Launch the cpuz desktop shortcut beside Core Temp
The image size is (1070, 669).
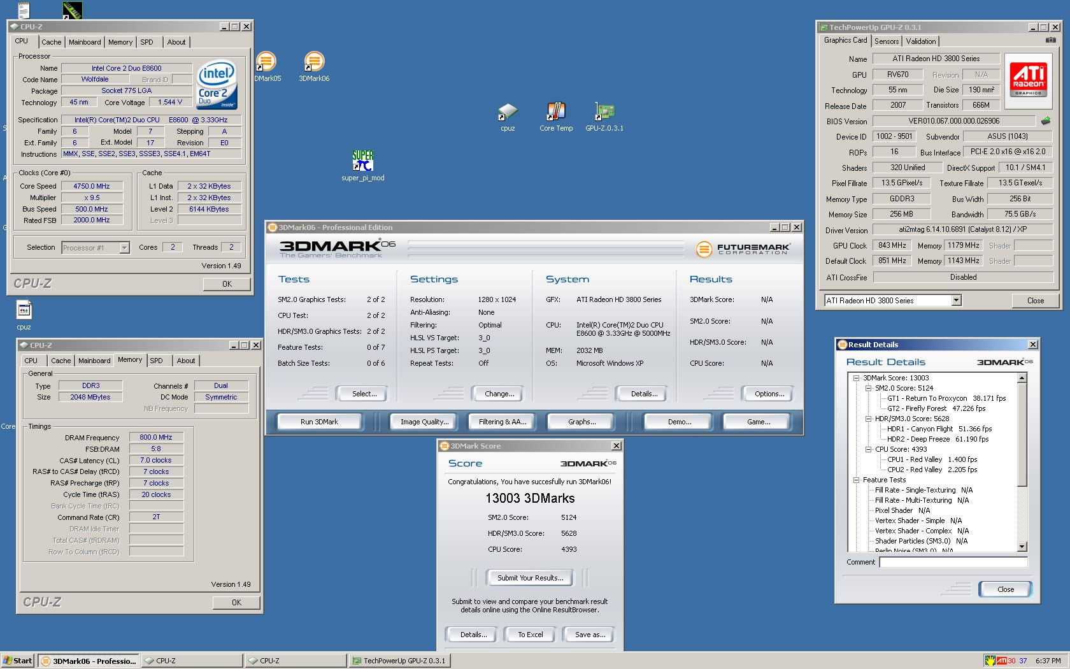pyautogui.click(x=508, y=117)
